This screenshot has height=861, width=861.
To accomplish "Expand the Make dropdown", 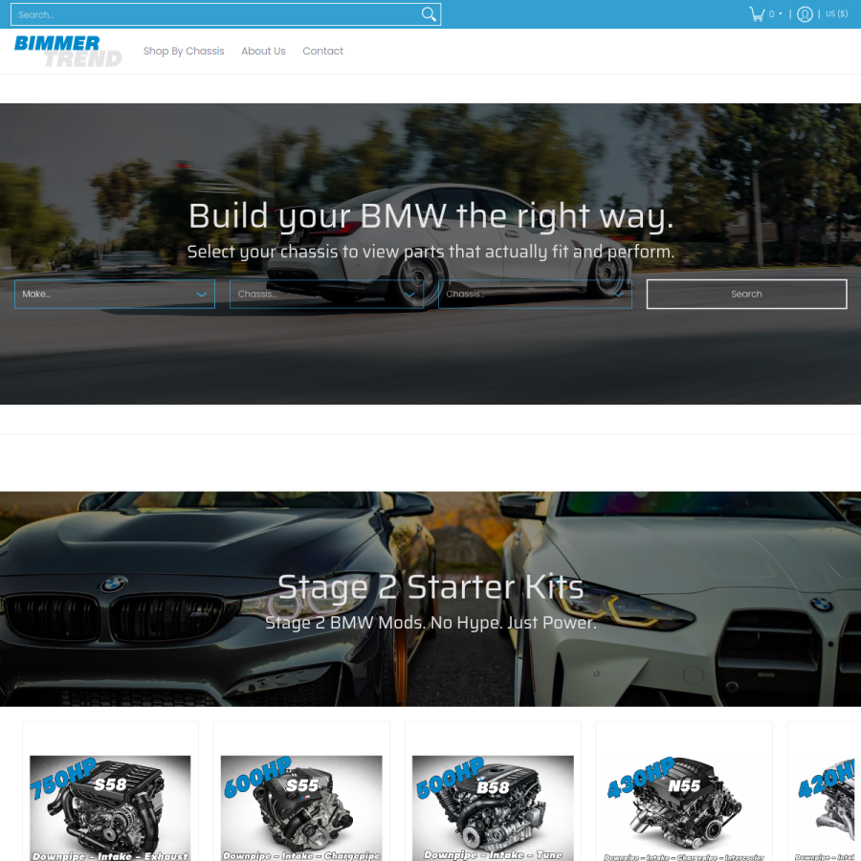I will 115,295.
